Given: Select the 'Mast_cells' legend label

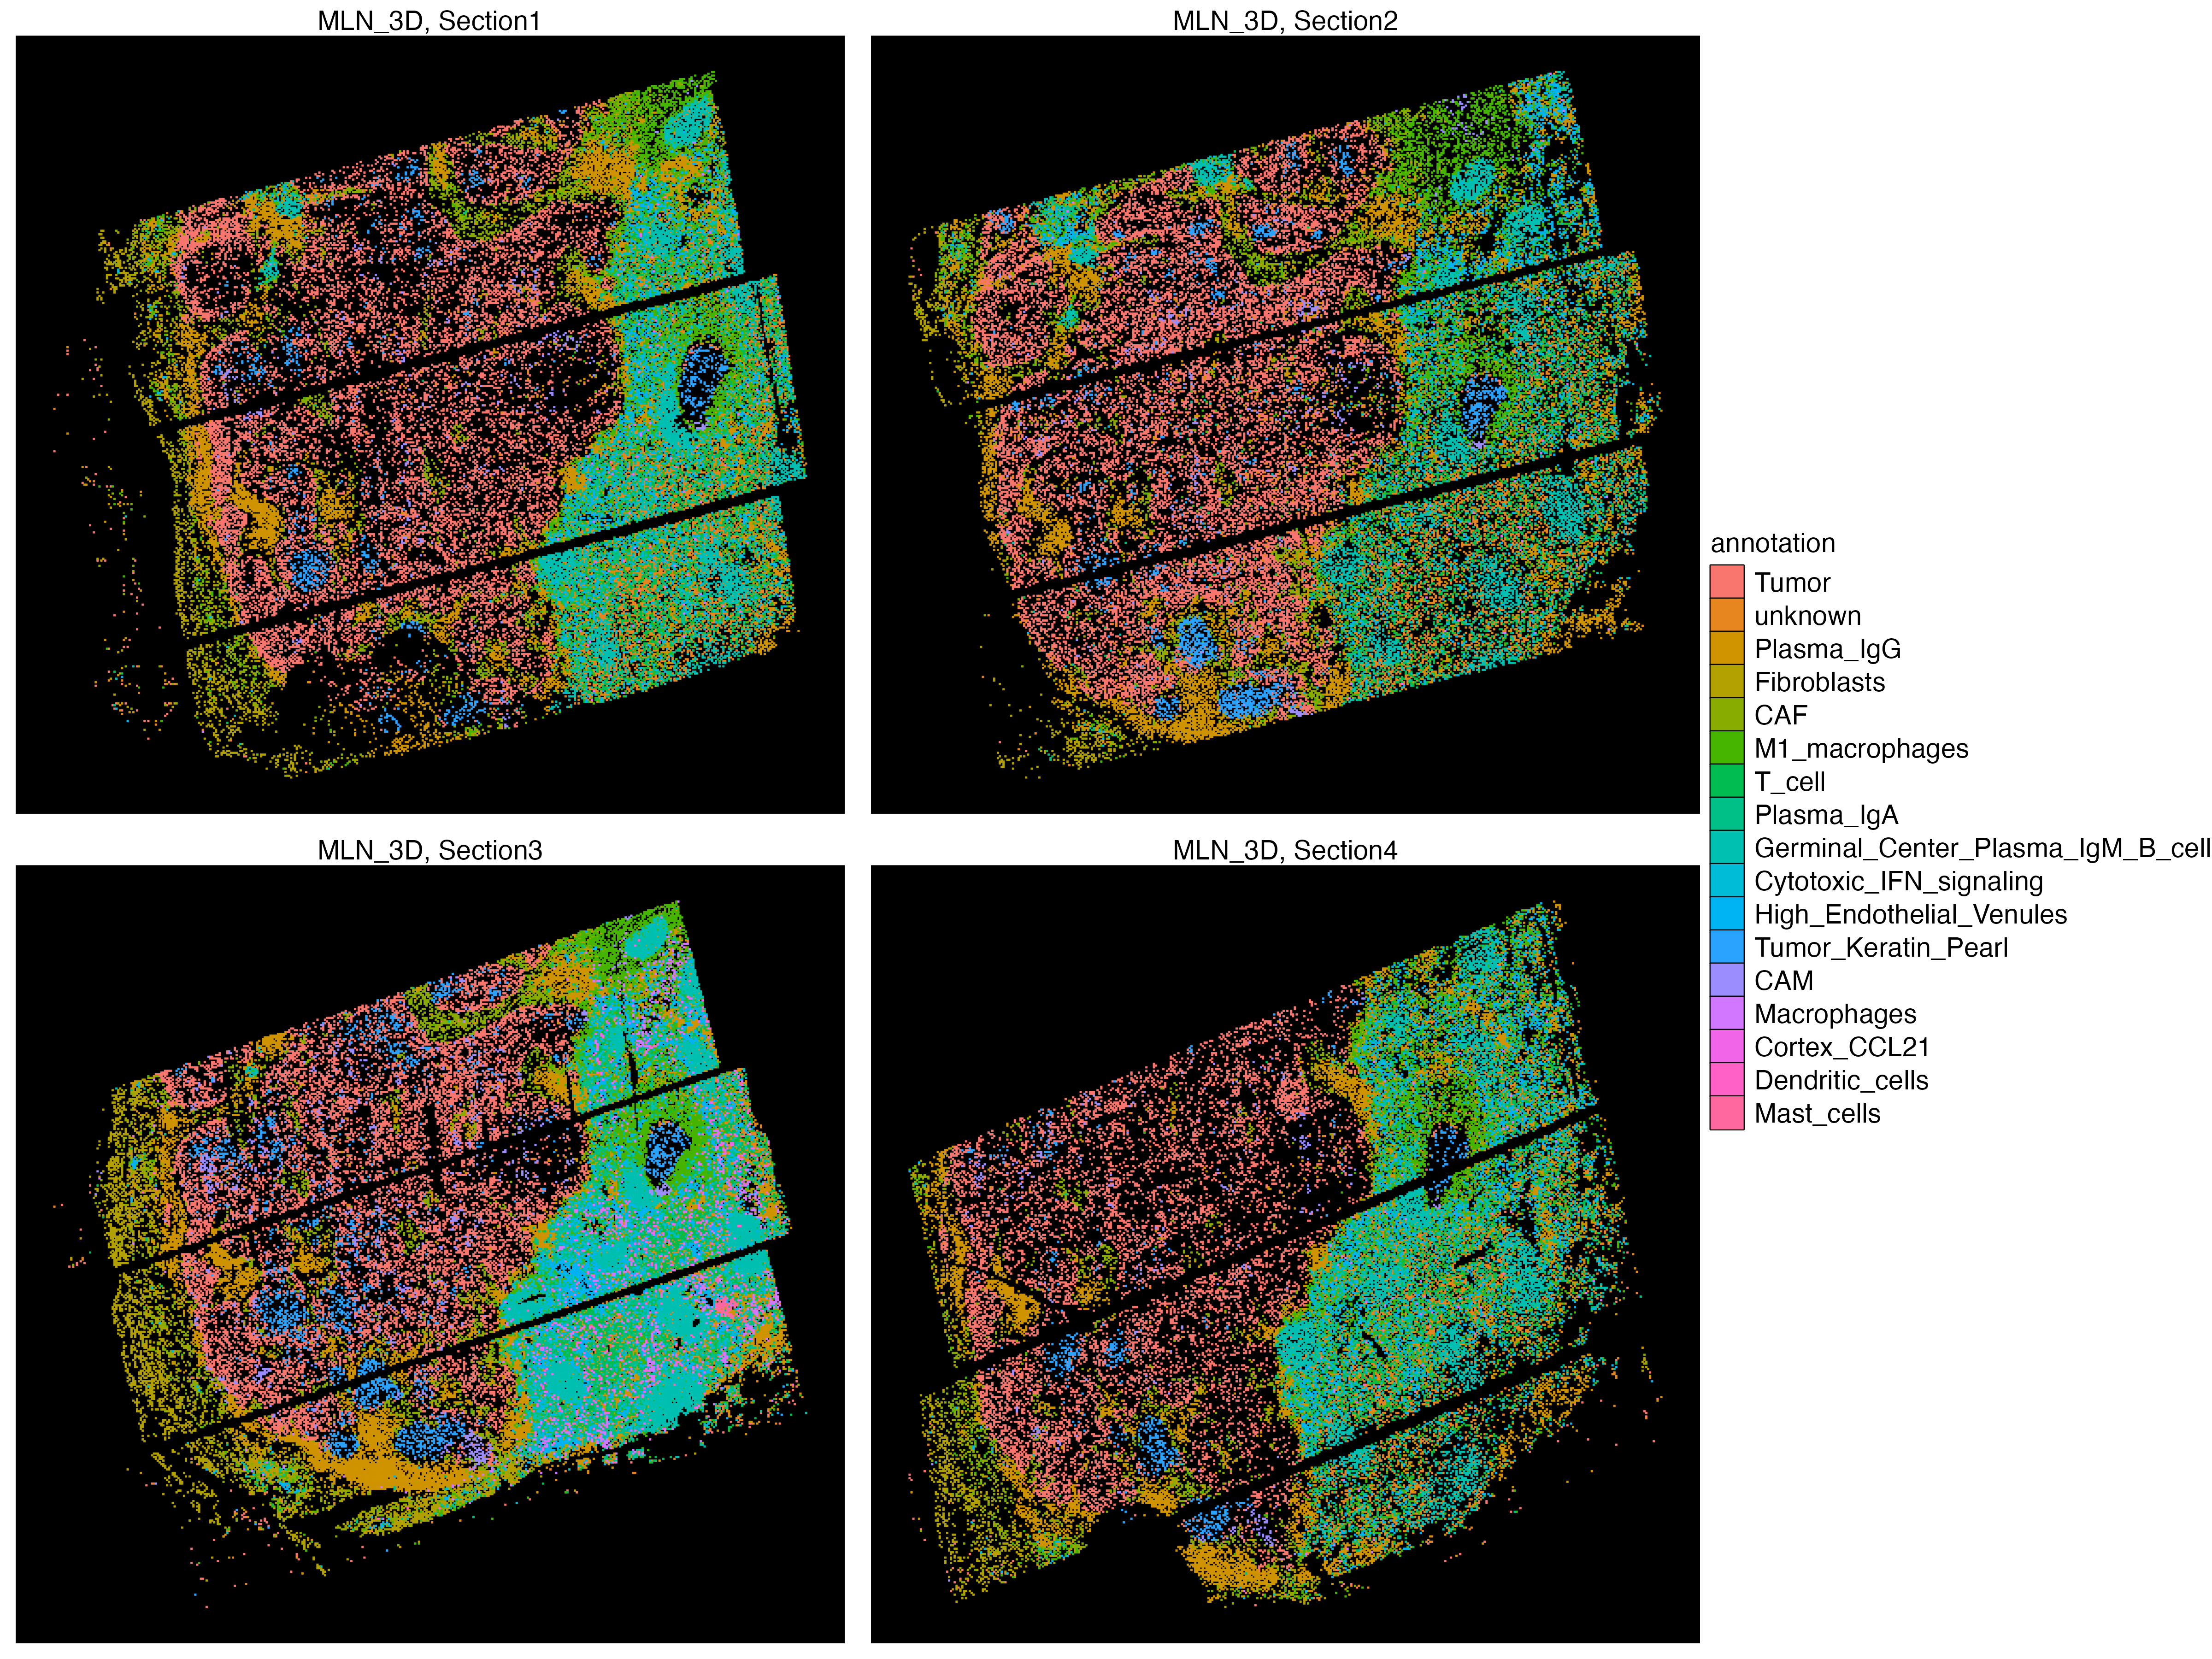Looking at the screenshot, I should point(1817,1113).
